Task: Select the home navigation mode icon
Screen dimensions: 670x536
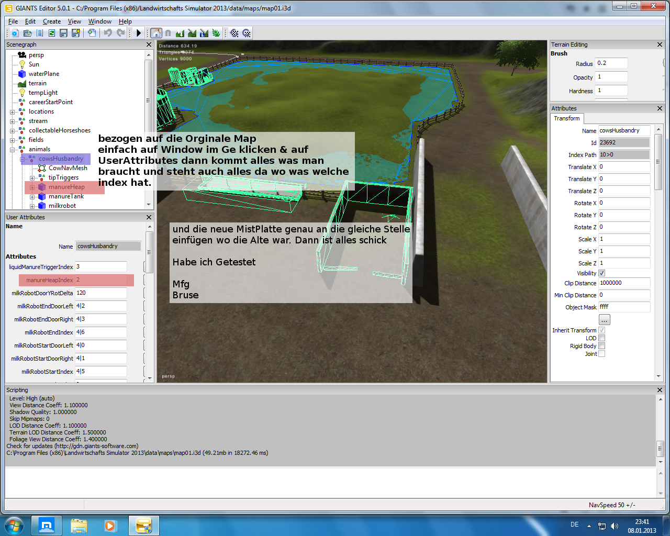Action: [x=156, y=33]
